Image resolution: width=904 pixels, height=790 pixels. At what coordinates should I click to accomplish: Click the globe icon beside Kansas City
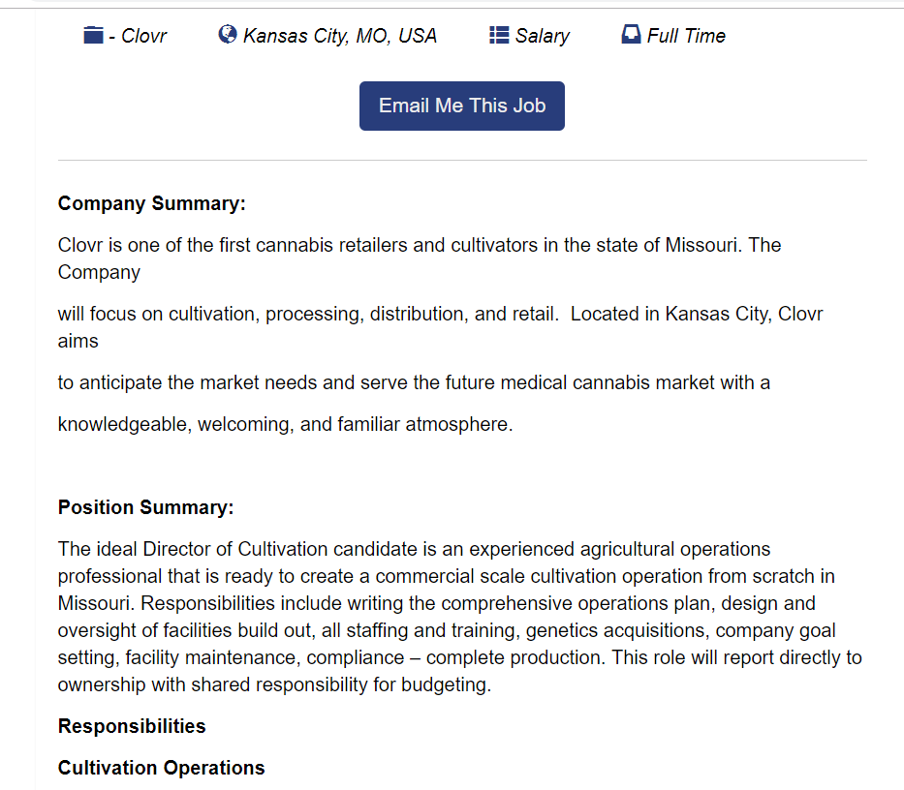(228, 35)
